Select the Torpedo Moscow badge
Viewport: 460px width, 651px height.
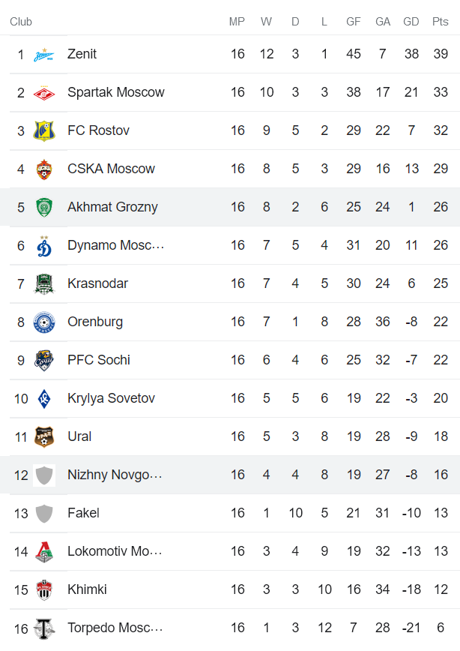(44, 628)
